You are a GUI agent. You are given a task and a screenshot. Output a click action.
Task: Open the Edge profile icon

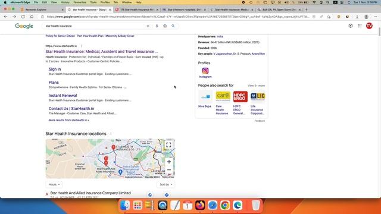pyautogui.click(x=366, y=17)
